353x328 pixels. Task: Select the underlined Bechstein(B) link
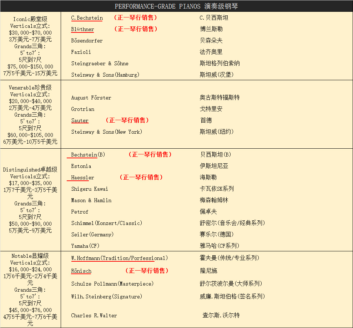click(x=88, y=155)
